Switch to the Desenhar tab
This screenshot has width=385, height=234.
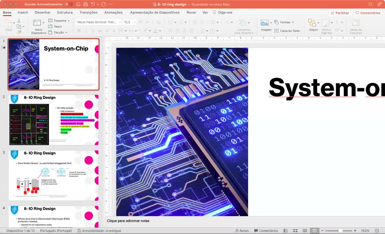click(x=43, y=12)
